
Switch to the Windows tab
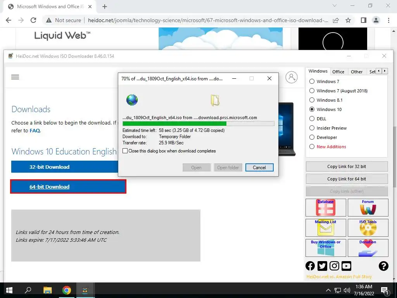[318, 71]
